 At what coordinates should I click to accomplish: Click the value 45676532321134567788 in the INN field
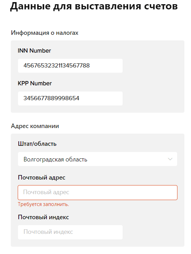click(57, 66)
